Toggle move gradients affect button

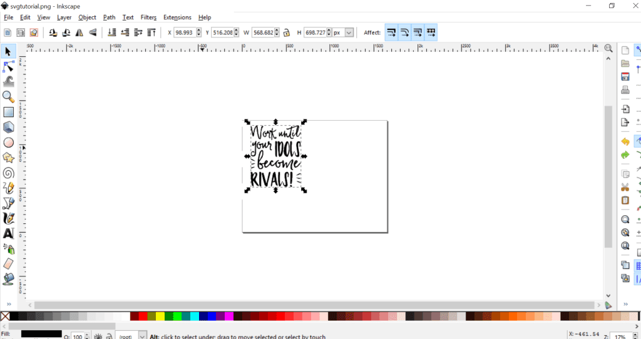(x=418, y=33)
